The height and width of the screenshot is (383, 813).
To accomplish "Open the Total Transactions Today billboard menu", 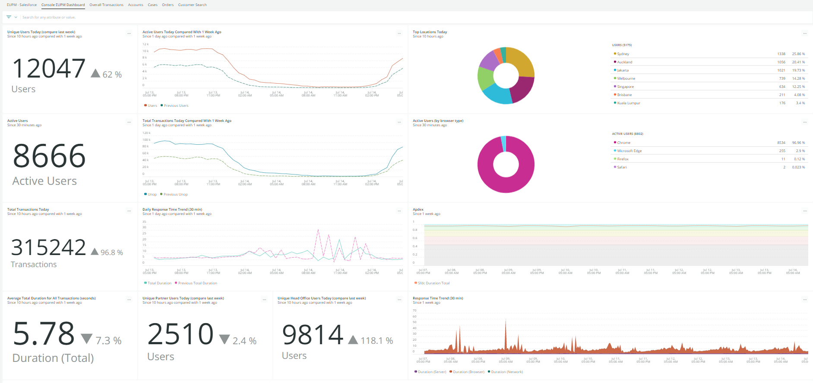I will tap(129, 211).
